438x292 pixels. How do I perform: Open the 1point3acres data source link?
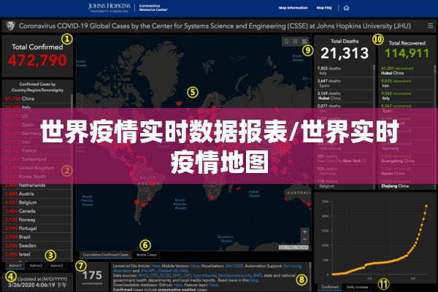pyautogui.click(x=204, y=275)
